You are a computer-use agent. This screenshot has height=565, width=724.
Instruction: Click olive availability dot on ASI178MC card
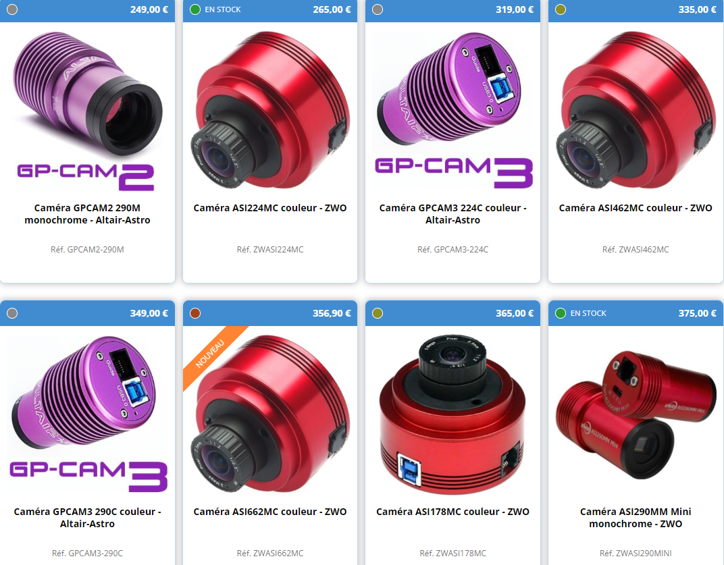pyautogui.click(x=378, y=313)
